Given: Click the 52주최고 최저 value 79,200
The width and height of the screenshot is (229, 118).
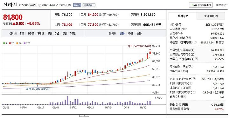Looking at the screenshot, I should point(211,71).
